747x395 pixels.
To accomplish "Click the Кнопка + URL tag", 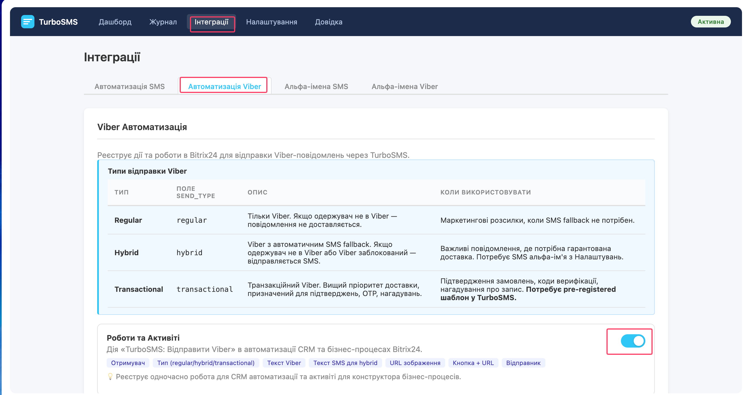I will [473, 363].
